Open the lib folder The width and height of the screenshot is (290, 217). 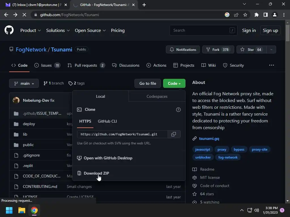[x=25, y=134]
